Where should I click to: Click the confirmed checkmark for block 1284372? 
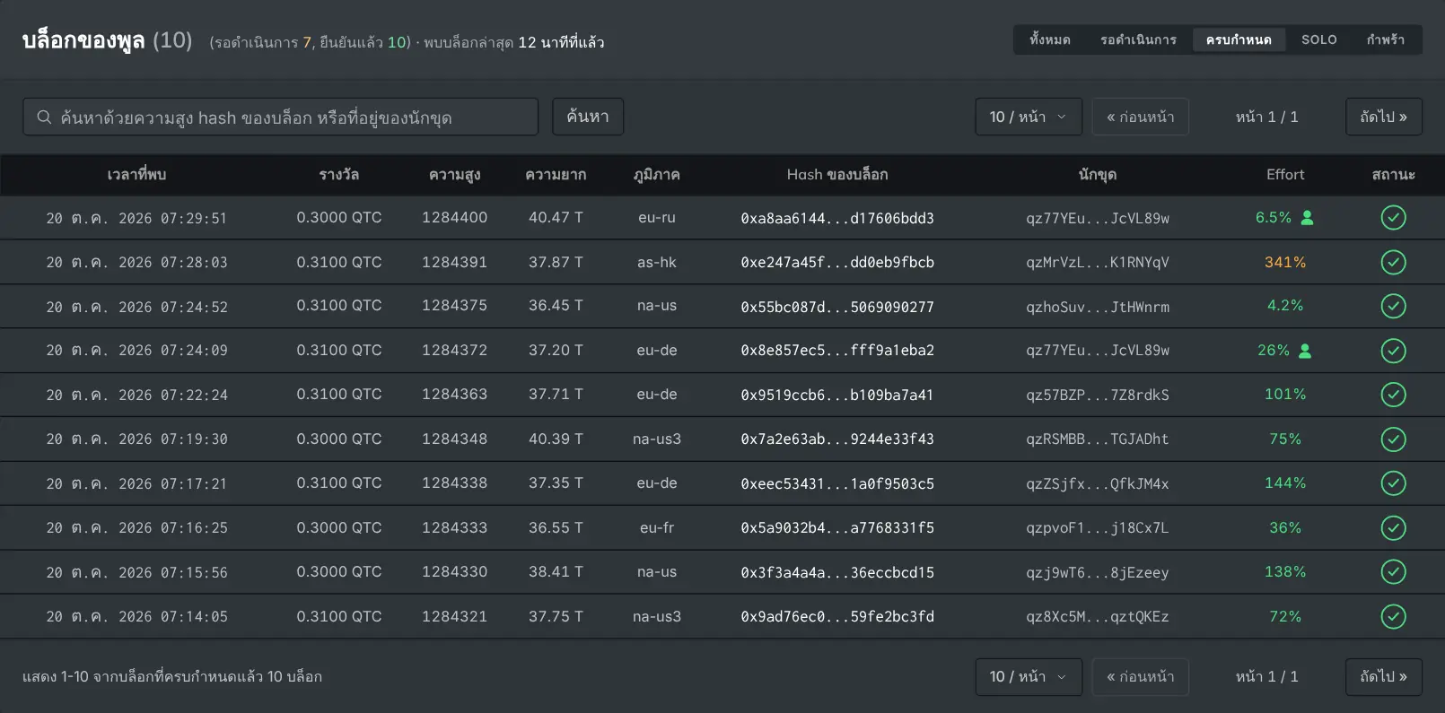1393,351
